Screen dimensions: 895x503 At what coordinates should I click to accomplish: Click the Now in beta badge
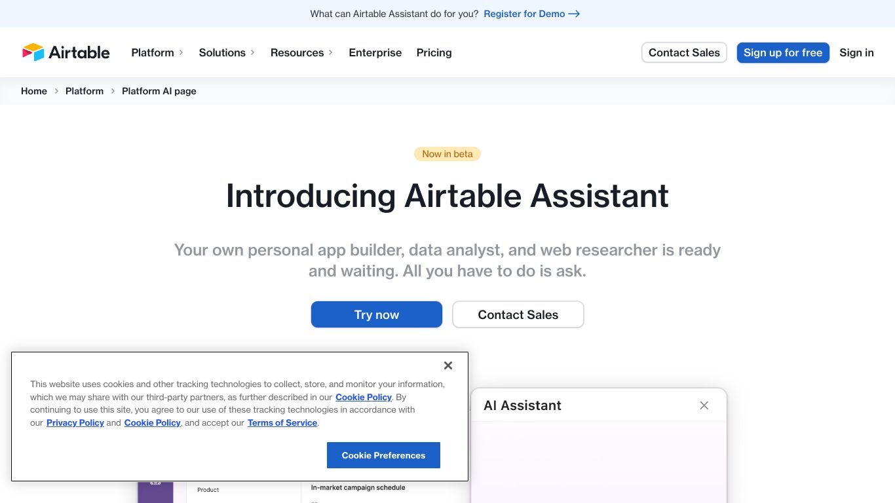pos(447,154)
